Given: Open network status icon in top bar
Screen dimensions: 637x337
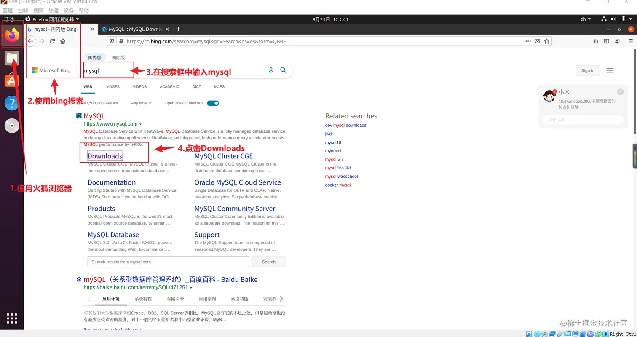Looking at the screenshot, I should click(x=604, y=19).
